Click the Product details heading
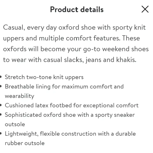Image resolution: width=153 pixels, height=153 pixels. pyautogui.click(x=77, y=9)
